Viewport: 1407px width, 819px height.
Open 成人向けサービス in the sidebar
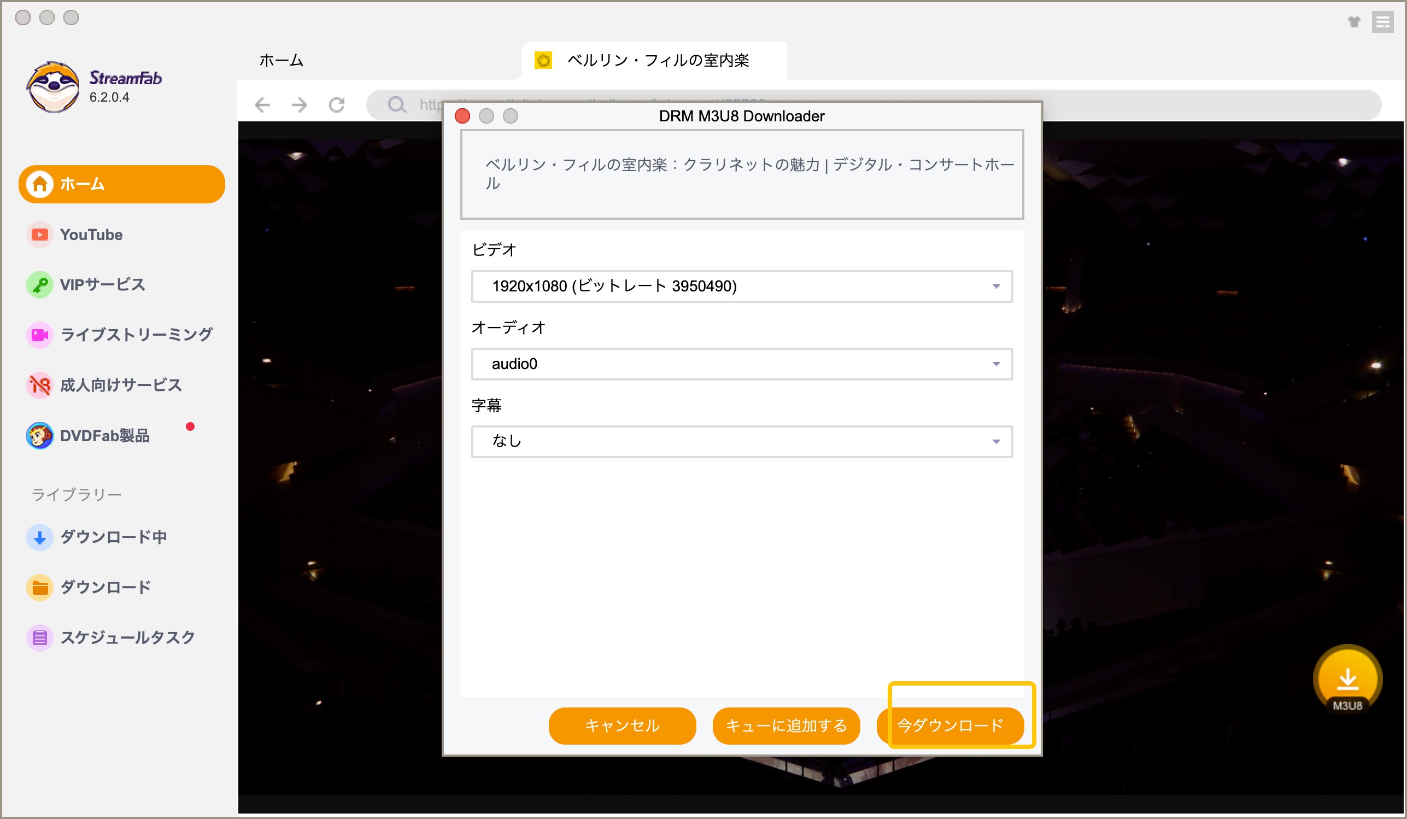tap(104, 385)
